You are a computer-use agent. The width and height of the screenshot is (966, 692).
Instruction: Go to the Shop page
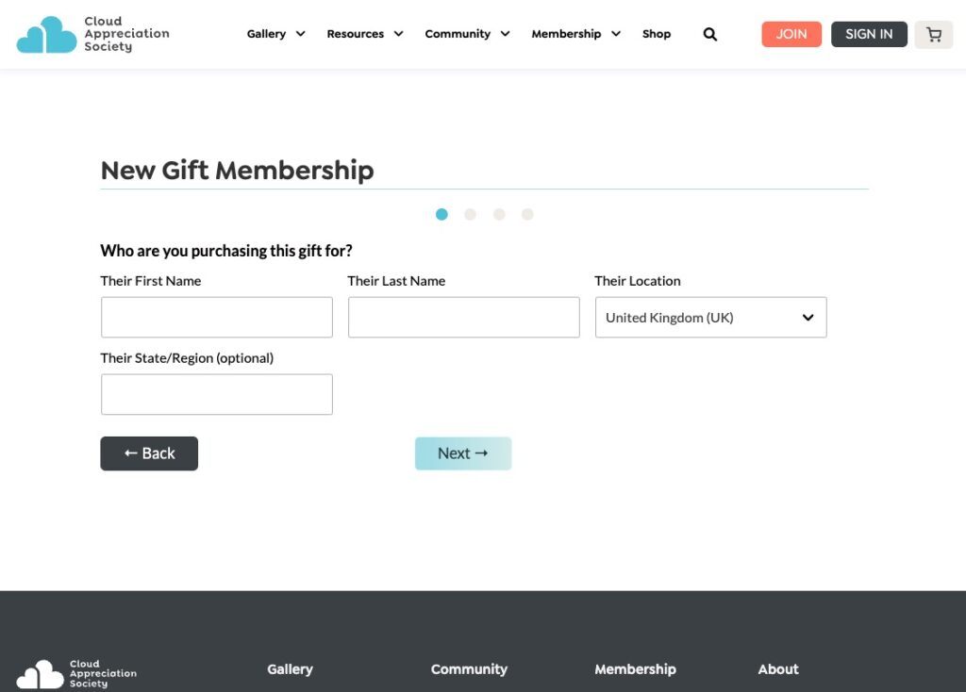657,34
